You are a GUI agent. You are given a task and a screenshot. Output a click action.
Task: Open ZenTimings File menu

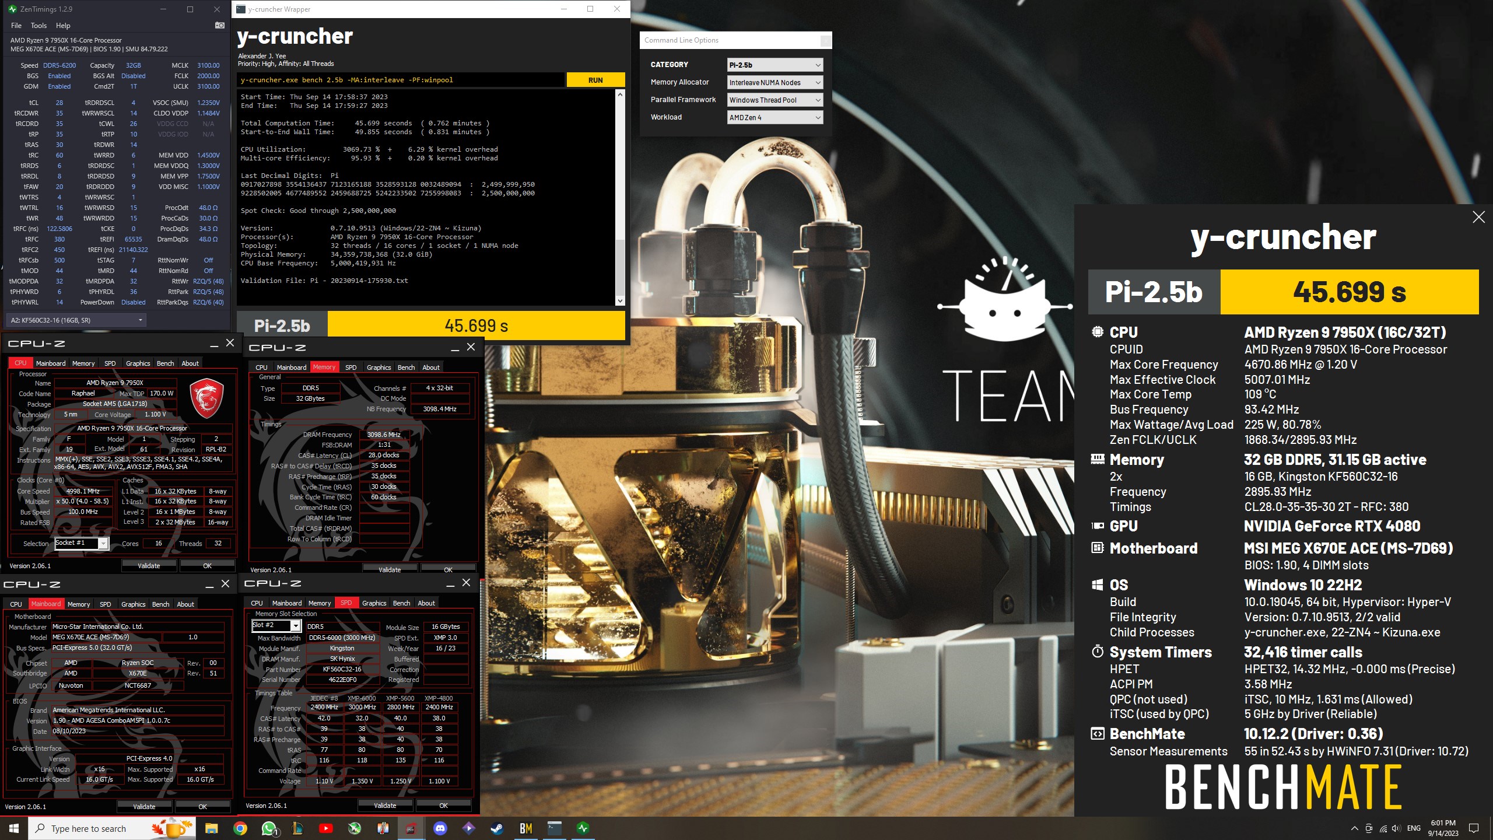[x=16, y=26]
